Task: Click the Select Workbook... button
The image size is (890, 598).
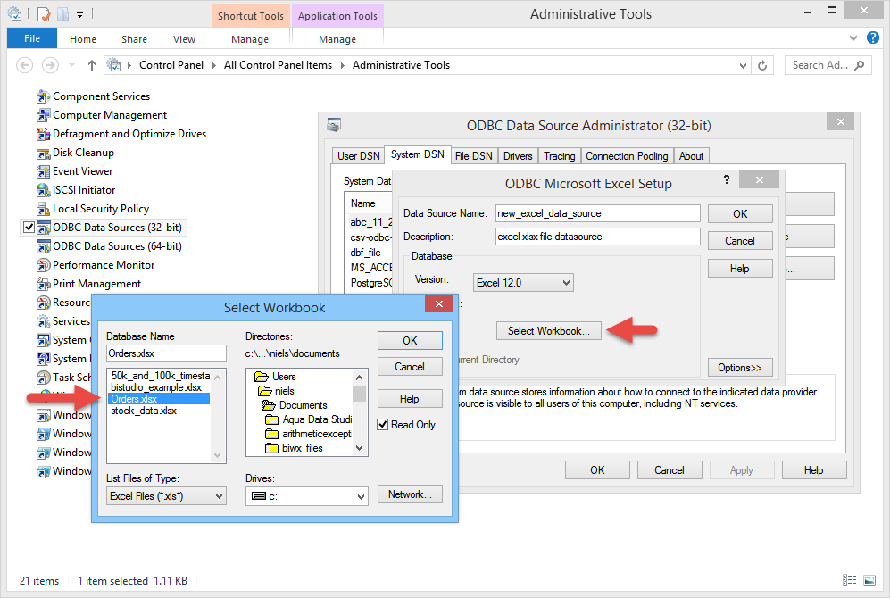Action: click(548, 331)
